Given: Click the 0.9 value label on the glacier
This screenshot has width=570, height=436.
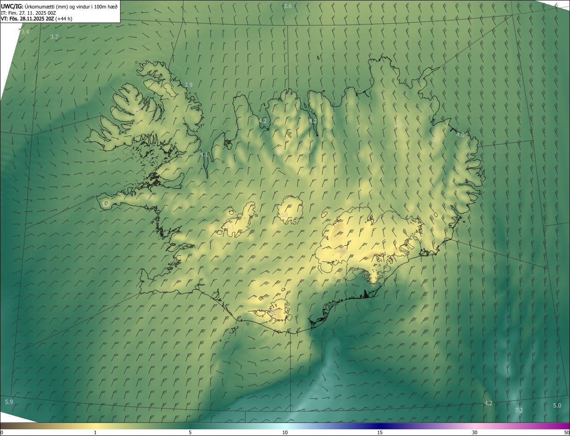Looking at the screenshot, I should click(284, 215).
